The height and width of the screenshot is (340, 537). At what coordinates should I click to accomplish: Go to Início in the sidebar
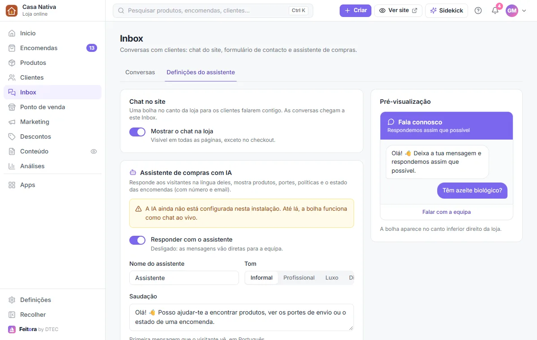pyautogui.click(x=52, y=33)
